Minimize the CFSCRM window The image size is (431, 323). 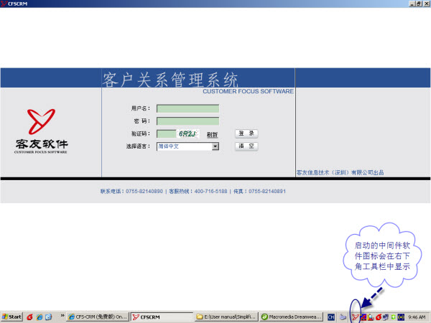(x=412, y=4)
